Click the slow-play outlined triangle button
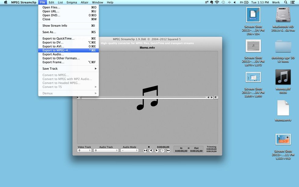The image size is (299, 187). pos(162,151)
